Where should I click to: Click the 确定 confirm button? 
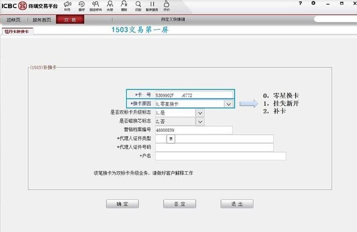point(122,204)
